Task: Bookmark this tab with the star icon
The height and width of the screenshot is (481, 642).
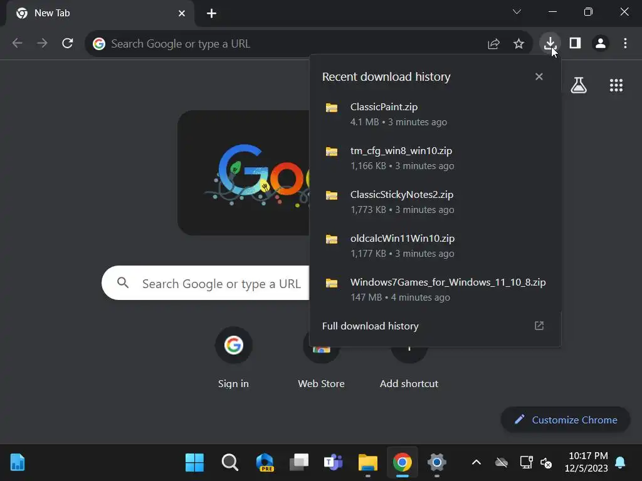Action: [x=518, y=44]
